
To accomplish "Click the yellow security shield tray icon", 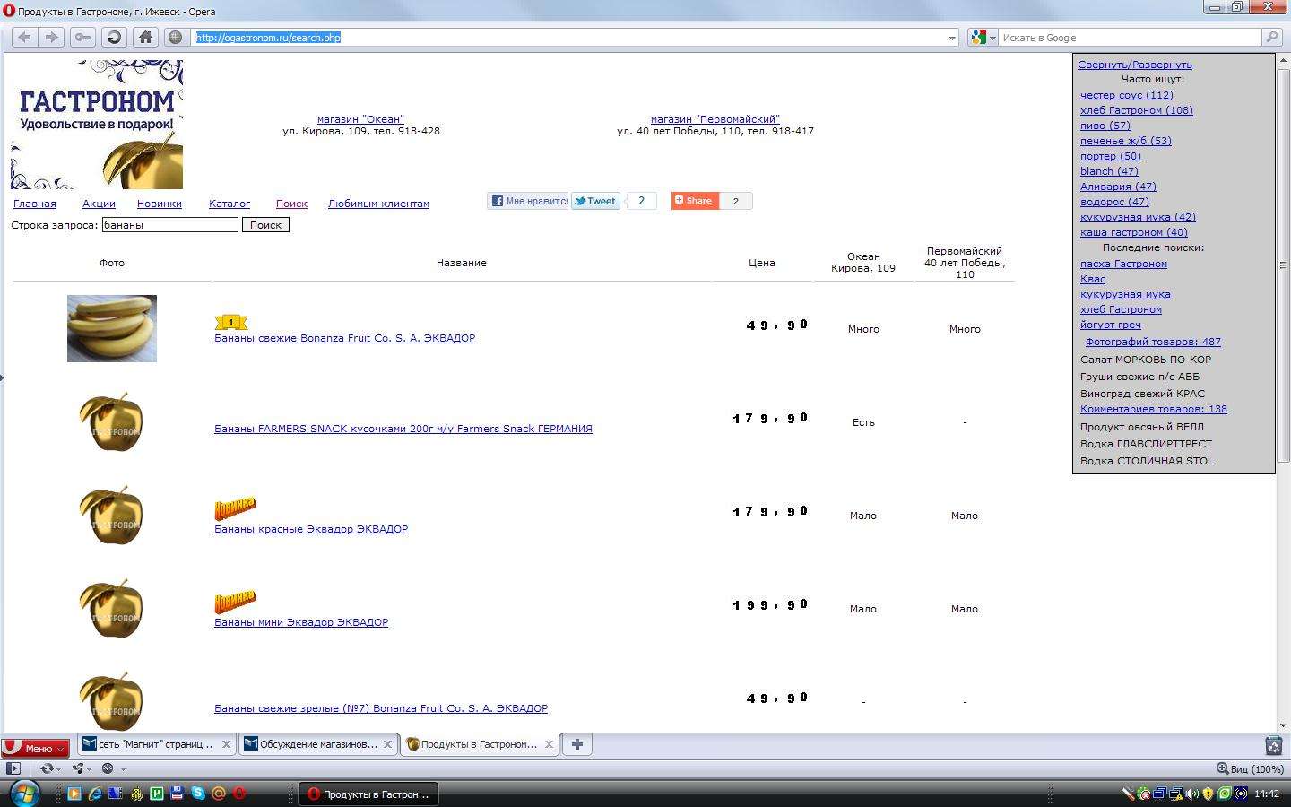I will (x=1208, y=794).
